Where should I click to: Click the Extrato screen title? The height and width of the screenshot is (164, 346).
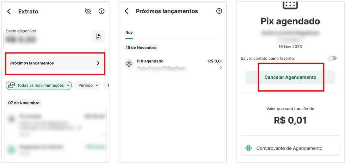pos(28,11)
